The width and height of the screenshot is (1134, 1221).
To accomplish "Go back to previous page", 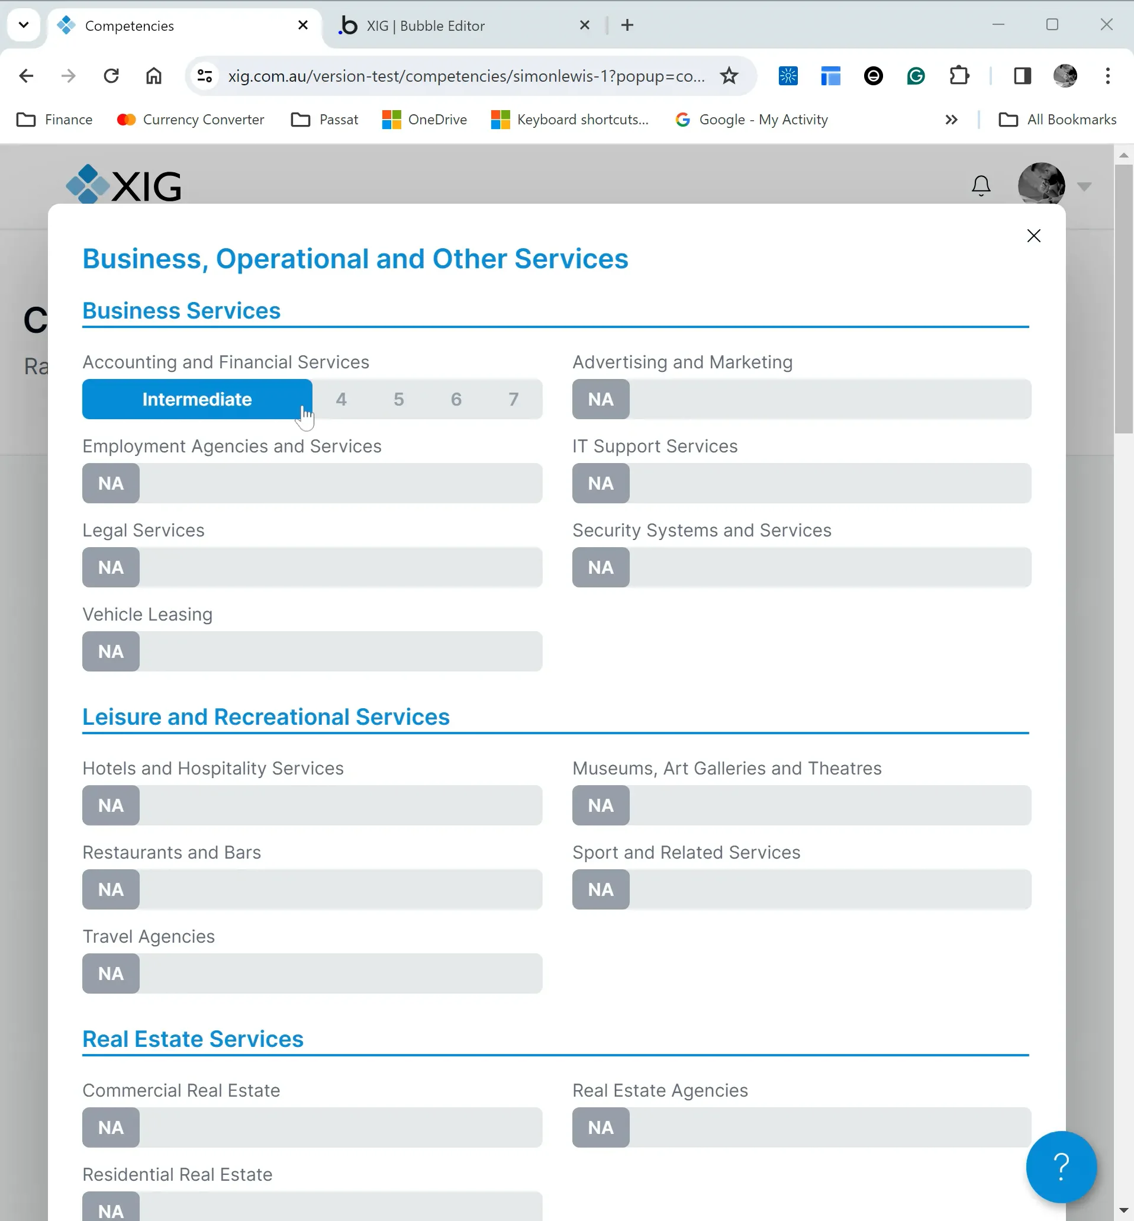I will click(26, 76).
